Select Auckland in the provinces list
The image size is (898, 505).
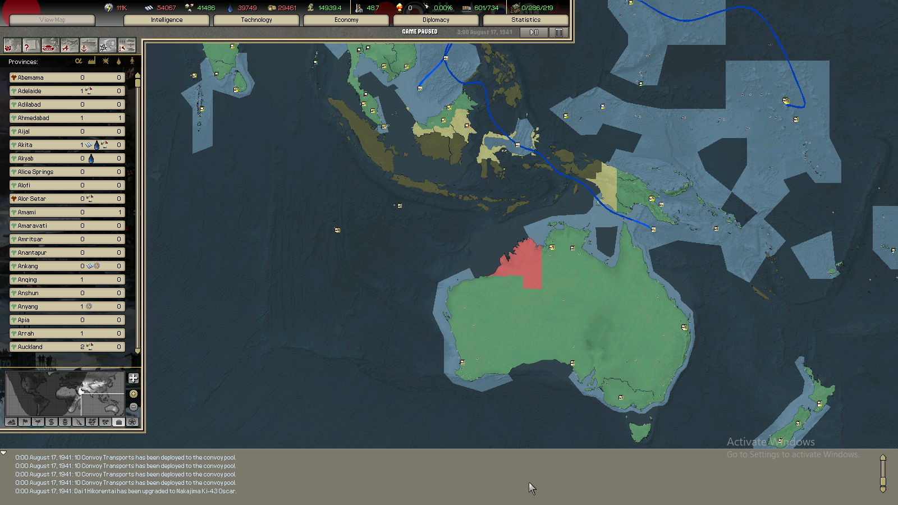coord(30,347)
